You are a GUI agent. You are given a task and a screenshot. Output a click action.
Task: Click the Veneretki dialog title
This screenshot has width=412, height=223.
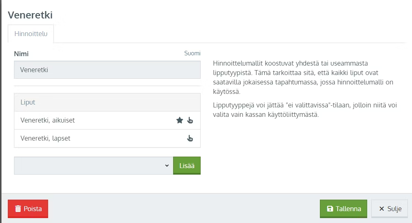[x=30, y=15]
